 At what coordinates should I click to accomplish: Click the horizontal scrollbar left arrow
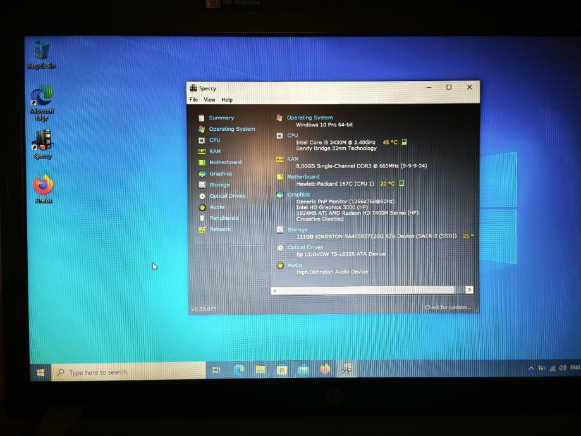(x=274, y=291)
